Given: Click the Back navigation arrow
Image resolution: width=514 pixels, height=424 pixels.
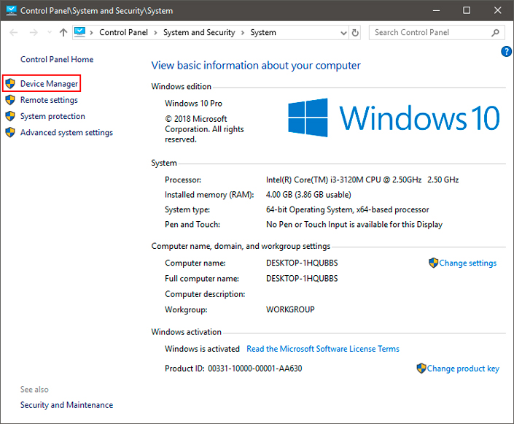Looking at the screenshot, I should (x=13, y=33).
